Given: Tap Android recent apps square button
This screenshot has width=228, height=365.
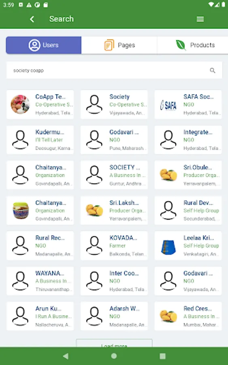Looking at the screenshot, I should [162, 356].
